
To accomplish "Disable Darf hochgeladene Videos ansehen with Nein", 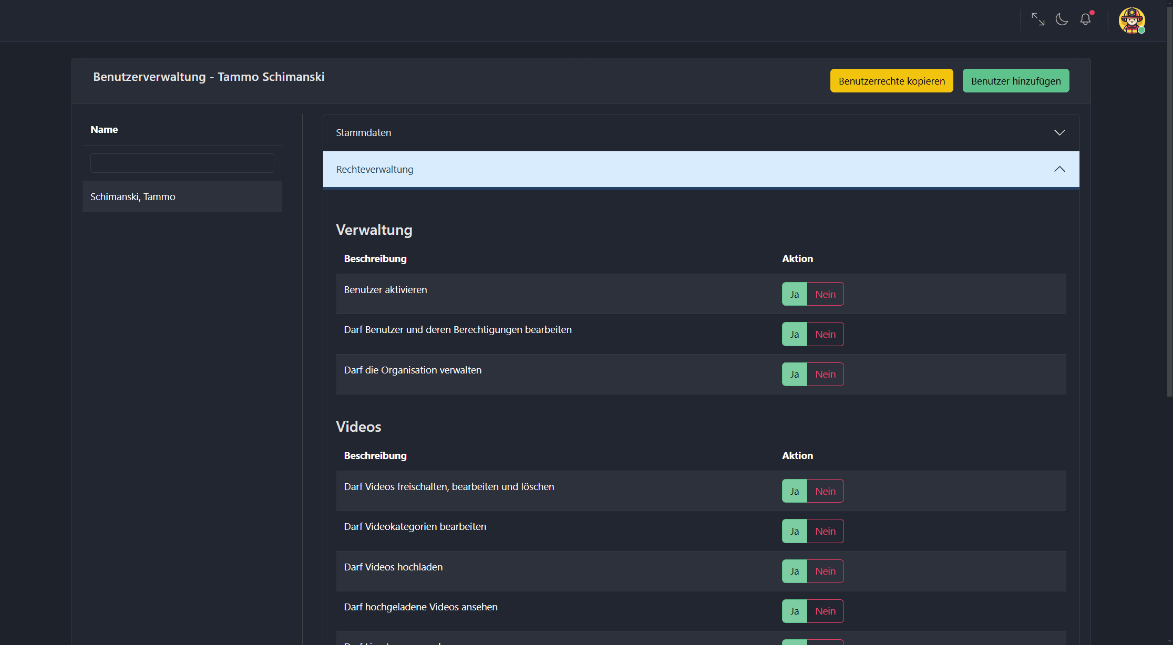I will (x=825, y=611).
